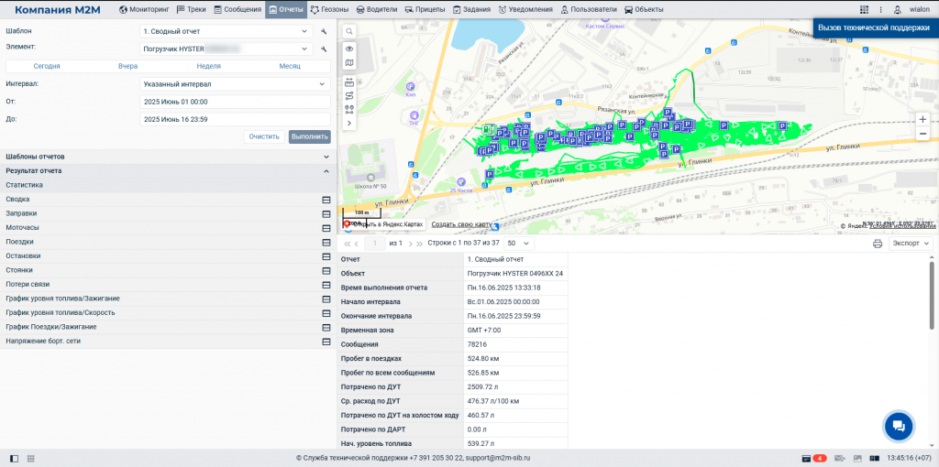The image size is (939, 467).
Task: Open Интервал dropdown 'Указанный интервал'
Action: coord(235,84)
